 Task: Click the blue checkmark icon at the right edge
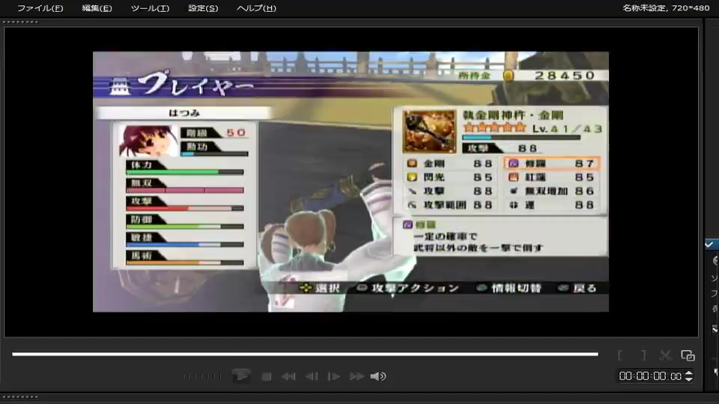[709, 245]
